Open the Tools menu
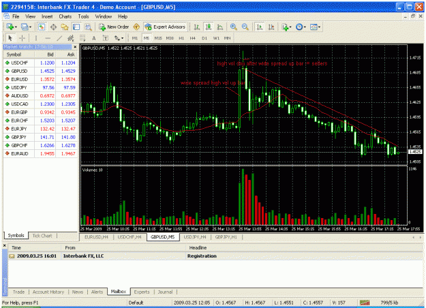Image resolution: width=426 pixels, height=308 pixels. 83,16
